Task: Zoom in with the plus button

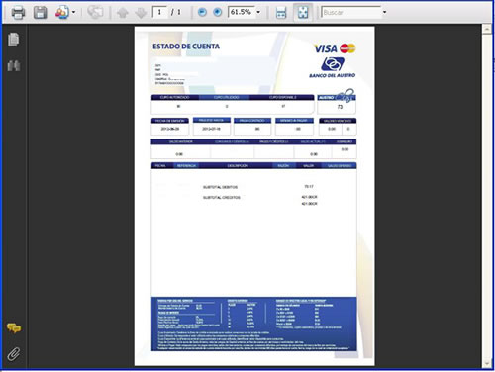Action: pos(218,13)
